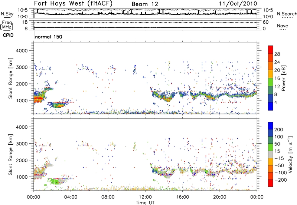The height and width of the screenshot is (205, 297).
Task: Pick the light green 15–50 velocity swatch
Action: point(271,147)
